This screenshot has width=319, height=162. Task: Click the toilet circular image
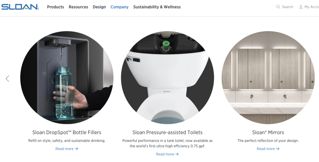tap(167, 77)
